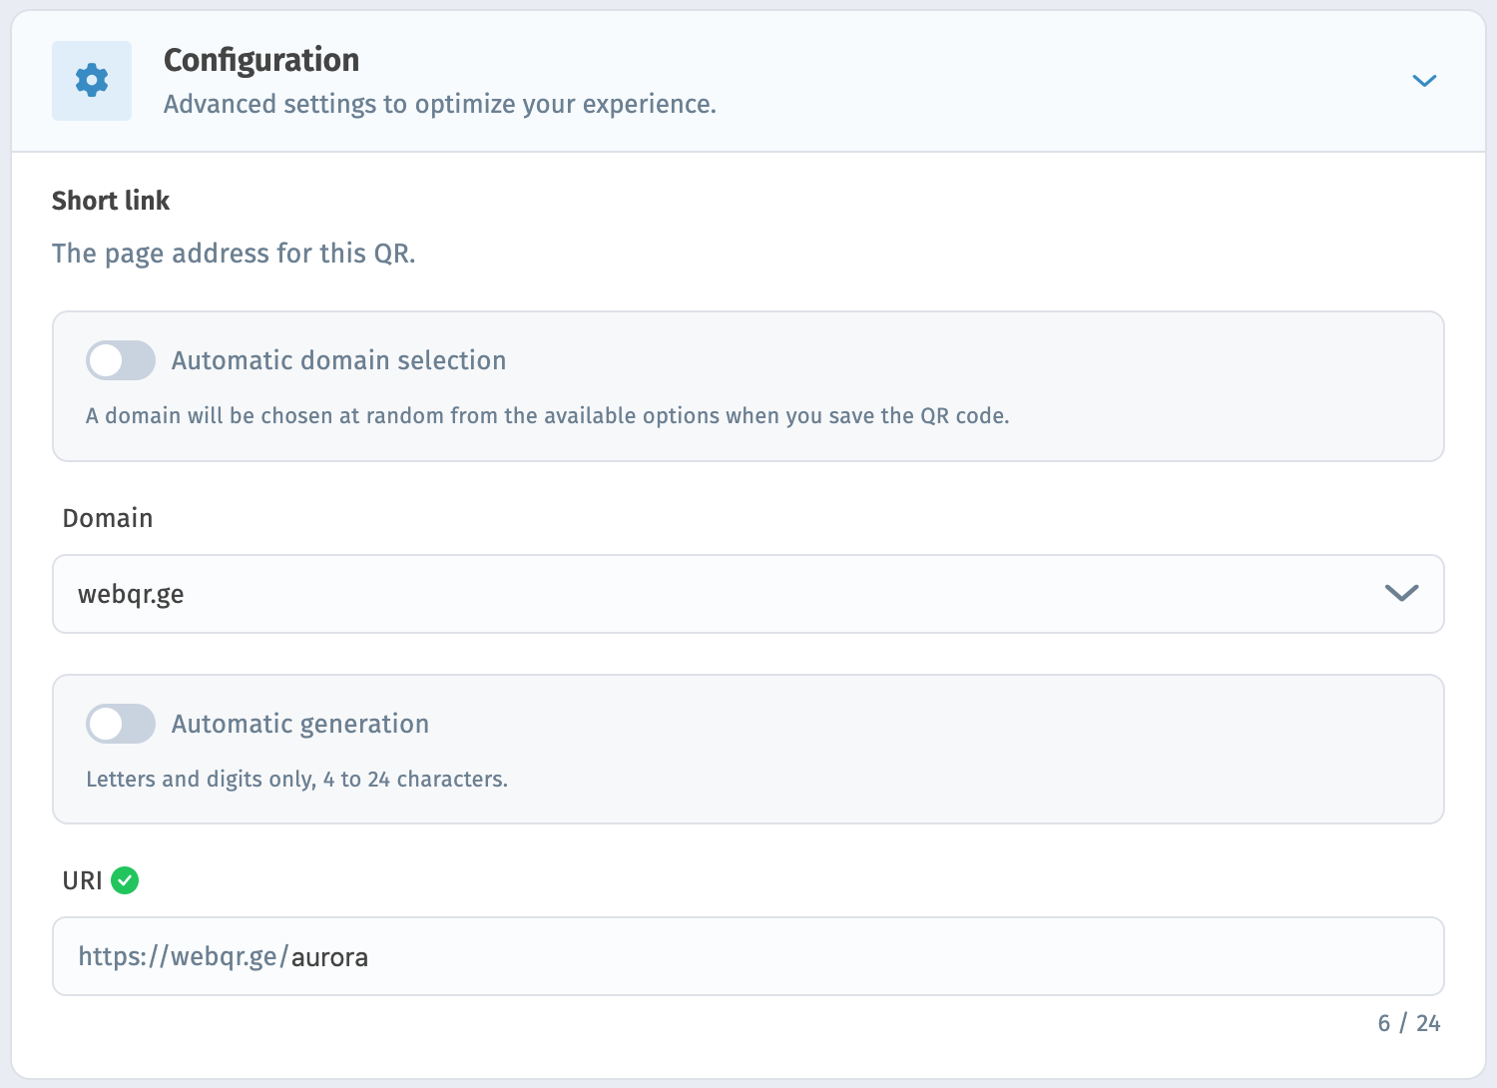Image resolution: width=1497 pixels, height=1088 pixels.
Task: Click the URI field label
Action: click(x=82, y=880)
